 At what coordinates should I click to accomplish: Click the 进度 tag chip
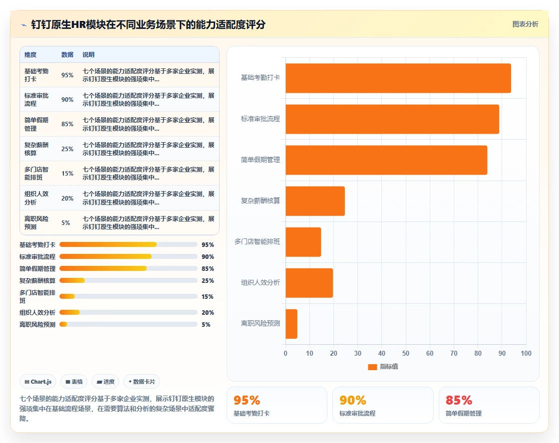[105, 382]
